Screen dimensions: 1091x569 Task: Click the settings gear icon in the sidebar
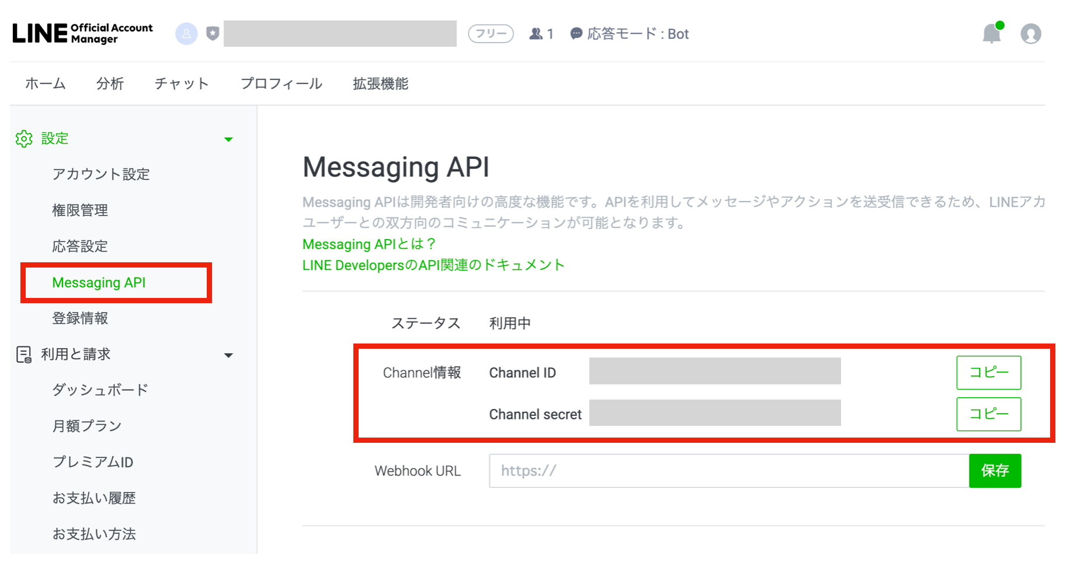[25, 139]
